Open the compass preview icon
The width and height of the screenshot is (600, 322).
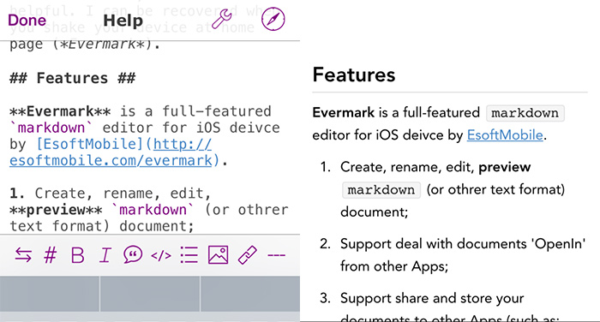[273, 19]
